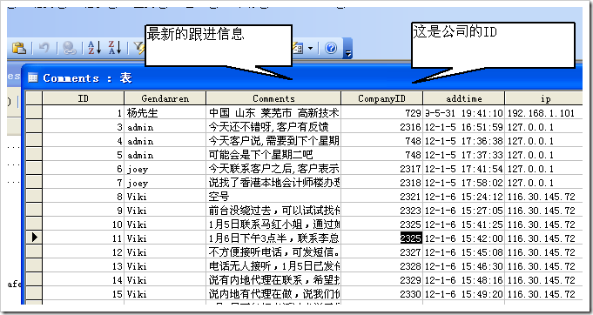Click the ip cell 192.168.1.101
Screen dimensions: 593x315
[544, 113]
